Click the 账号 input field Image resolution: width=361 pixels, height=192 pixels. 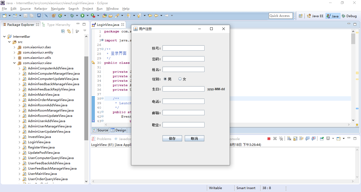[183, 48]
